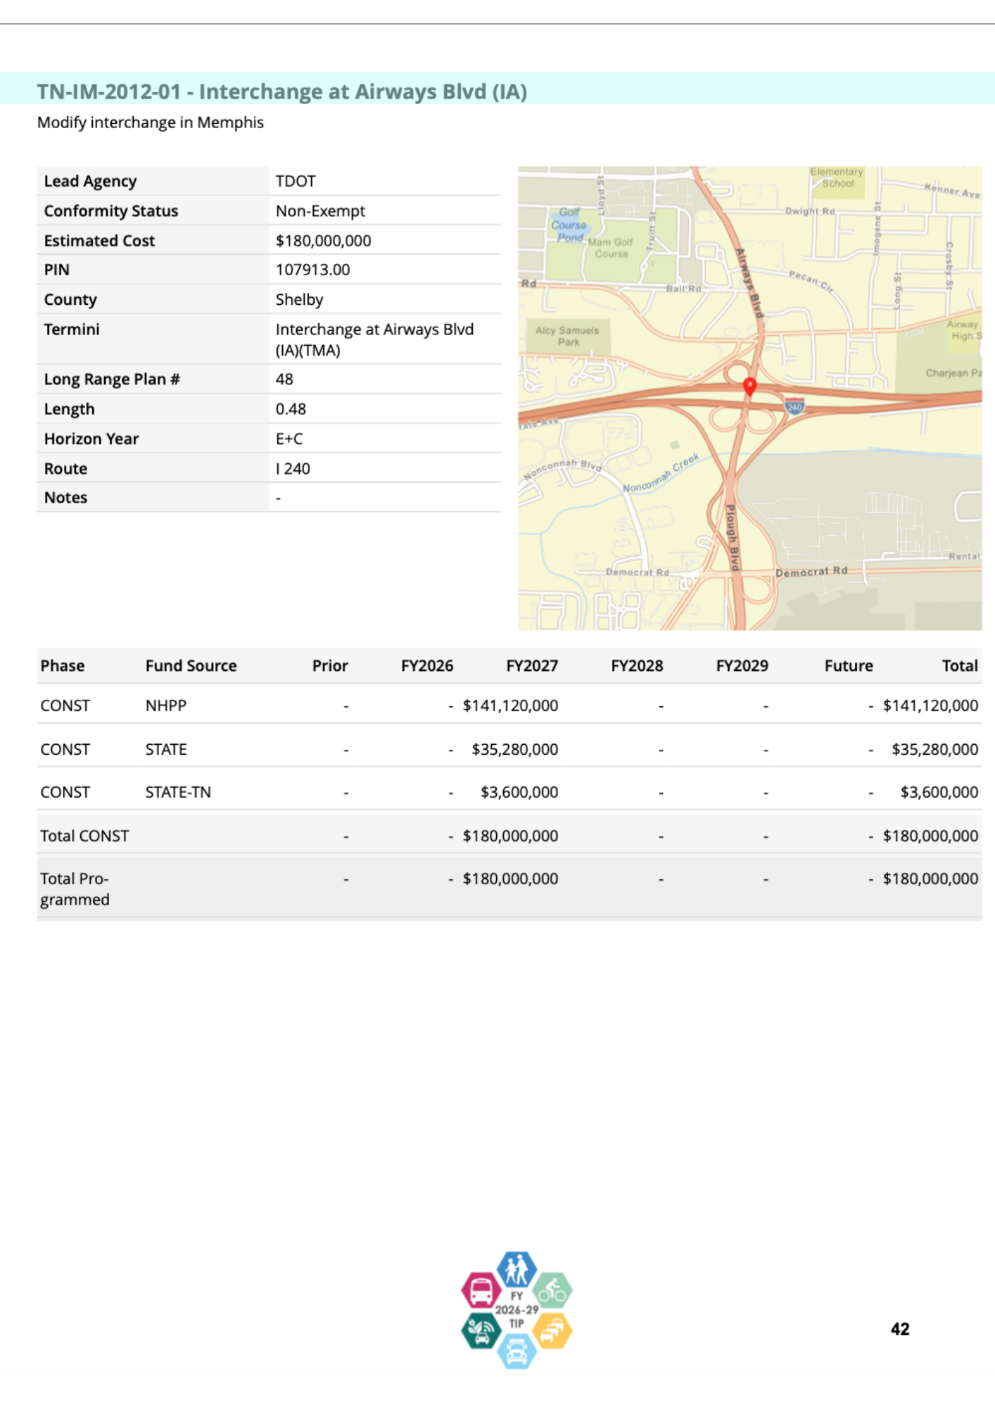
Task: Select the "E+C" horizon year value
Action: (x=289, y=439)
